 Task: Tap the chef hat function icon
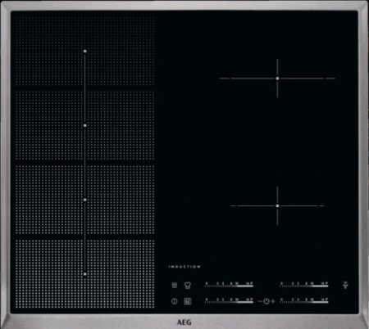[x=188, y=286]
